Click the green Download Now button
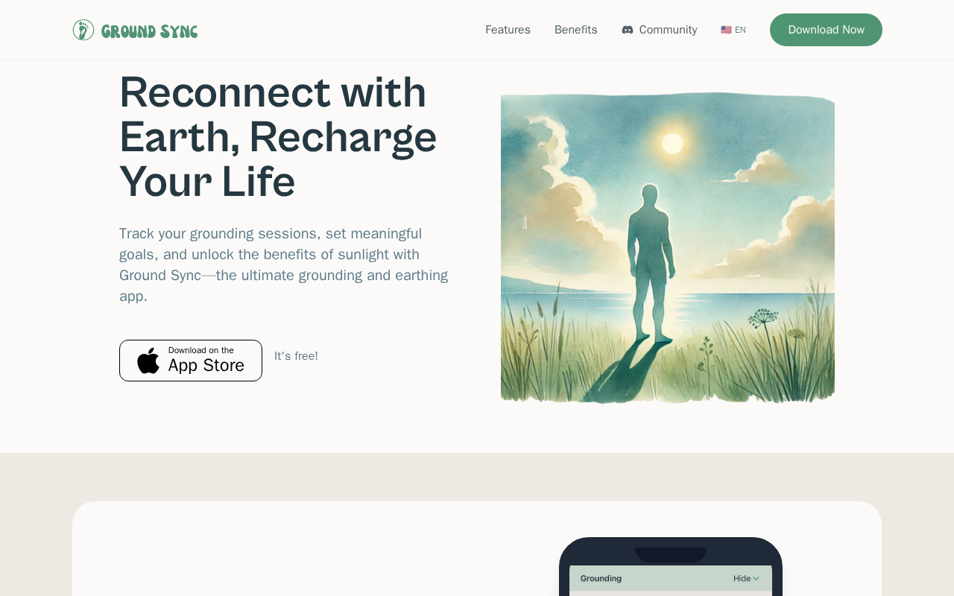Screen dimensions: 954x596 pyautogui.click(x=826, y=30)
